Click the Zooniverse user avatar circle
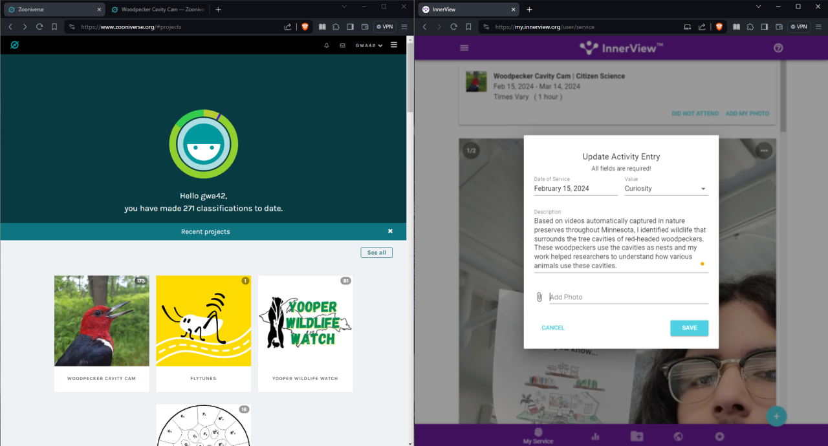 [204, 144]
